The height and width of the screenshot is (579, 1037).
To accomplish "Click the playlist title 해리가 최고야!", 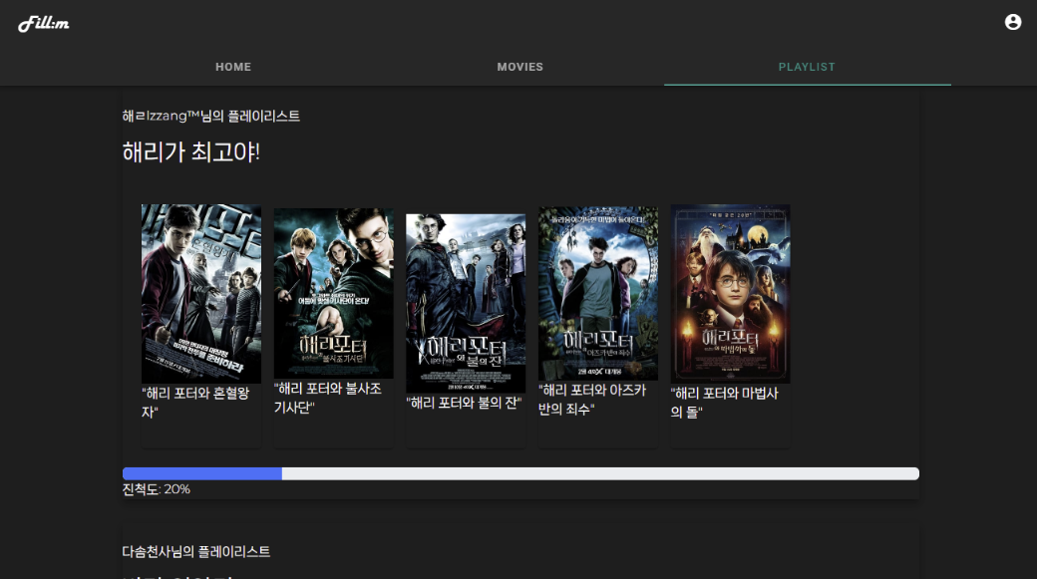I will (191, 152).
